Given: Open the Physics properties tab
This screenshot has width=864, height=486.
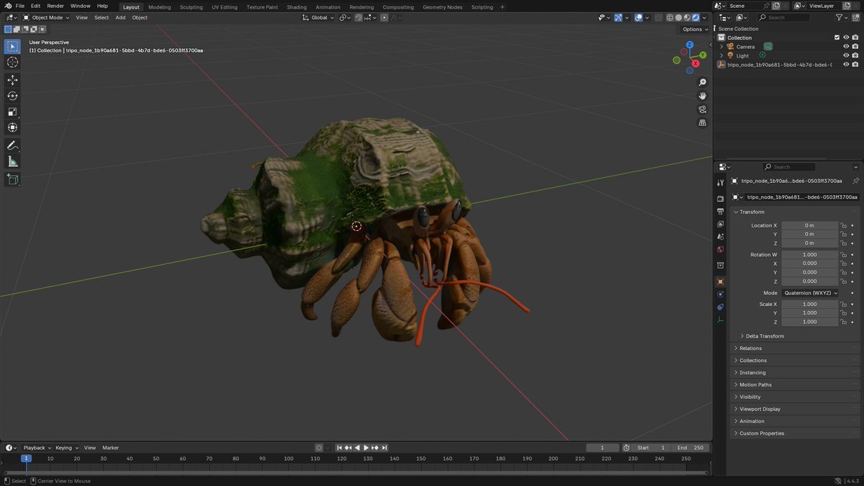Looking at the screenshot, I should pos(720,294).
